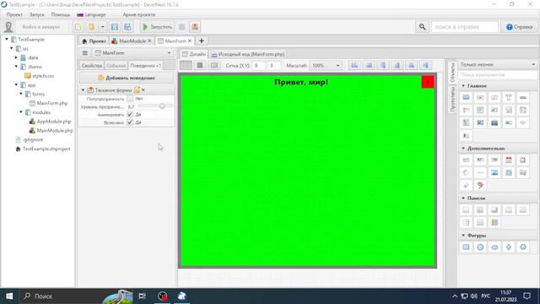Select the first component icon under Главное
This screenshot has width=540, height=304.
(466, 98)
